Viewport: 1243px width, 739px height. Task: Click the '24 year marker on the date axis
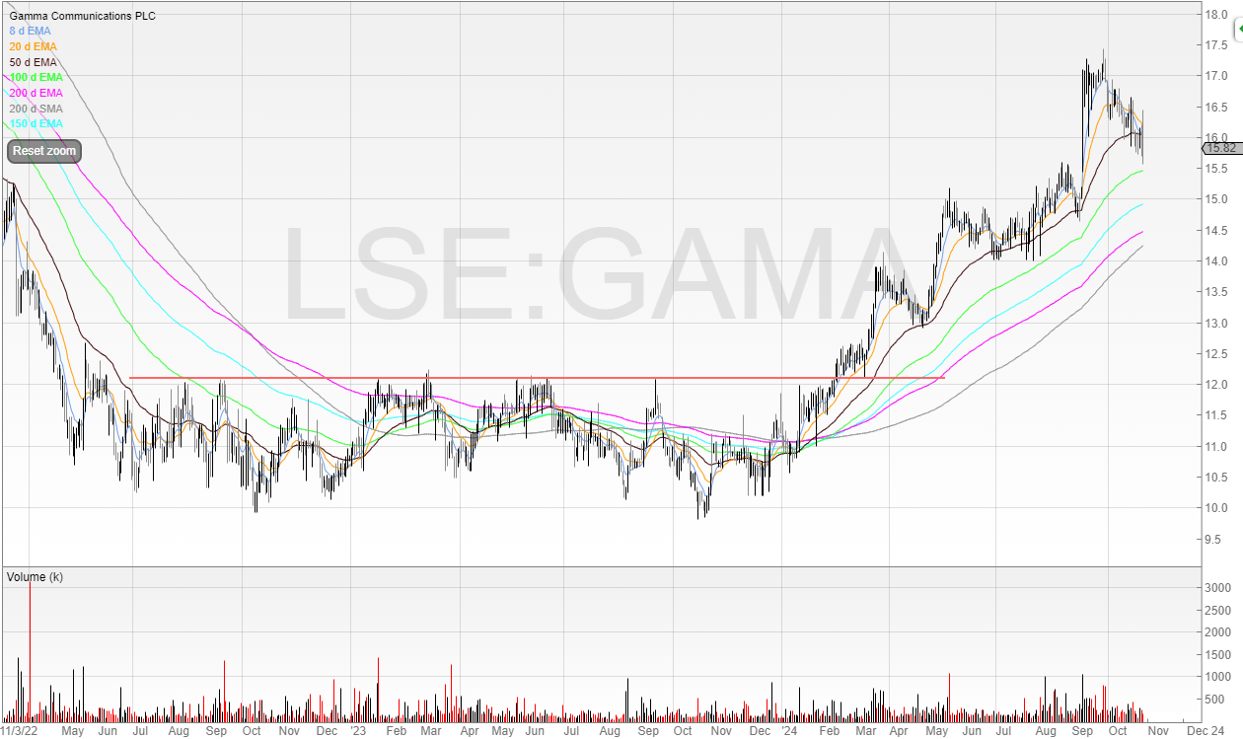pyautogui.click(x=787, y=731)
